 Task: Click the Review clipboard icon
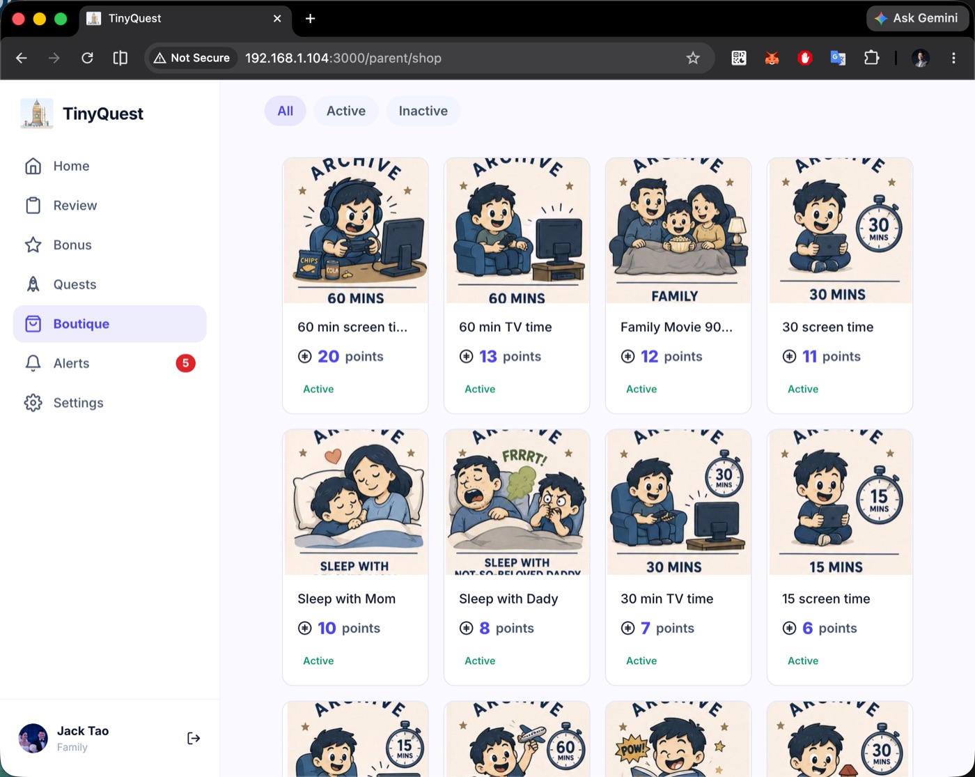(33, 206)
